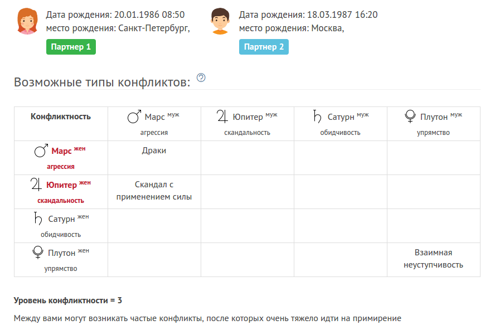Viewport: 495px width, 325px height.
Task: Click the blue 'Партнер 2' button
Action: [x=264, y=47]
